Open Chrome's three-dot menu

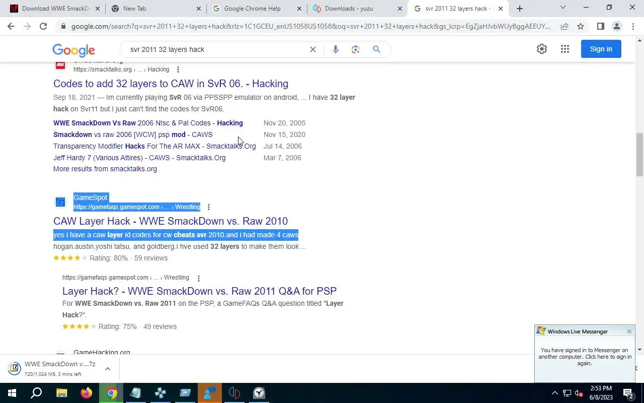[x=632, y=26]
